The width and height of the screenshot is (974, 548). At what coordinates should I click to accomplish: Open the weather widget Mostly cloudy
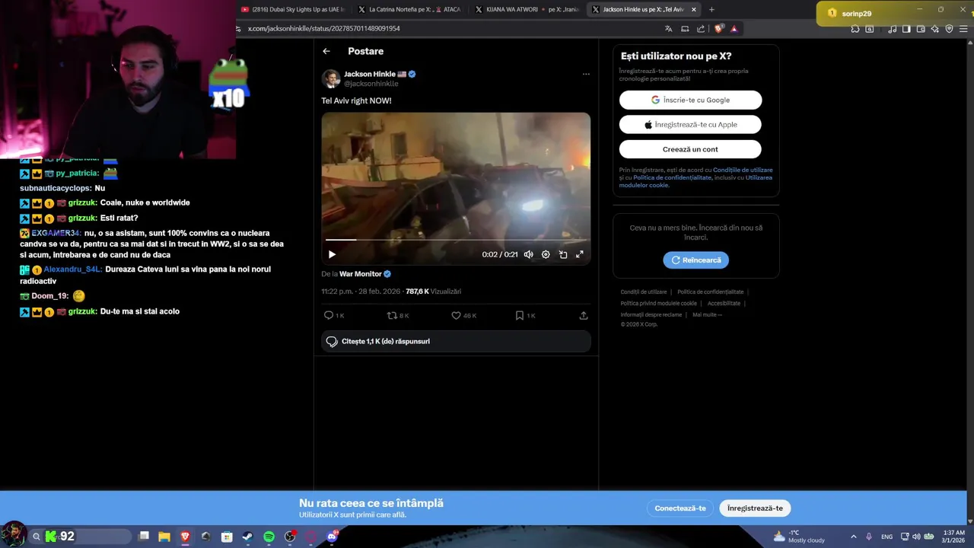[x=799, y=537]
